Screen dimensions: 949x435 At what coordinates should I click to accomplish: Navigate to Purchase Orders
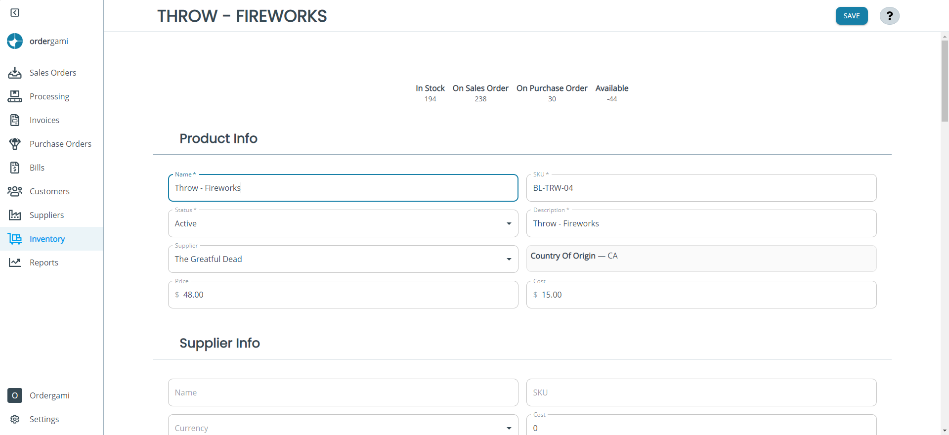click(x=52, y=144)
